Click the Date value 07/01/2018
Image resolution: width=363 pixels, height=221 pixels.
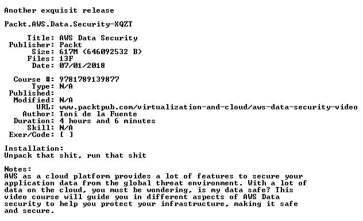point(82,66)
